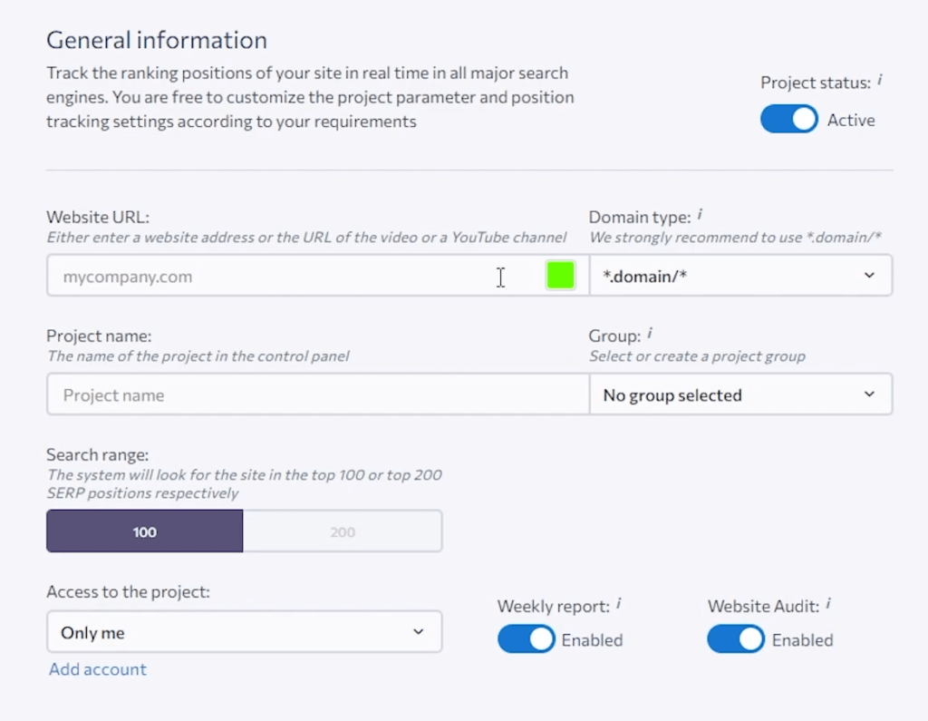Viewport: 928px width, 721px height.
Task: Focus the Project name input field
Action: click(x=317, y=395)
